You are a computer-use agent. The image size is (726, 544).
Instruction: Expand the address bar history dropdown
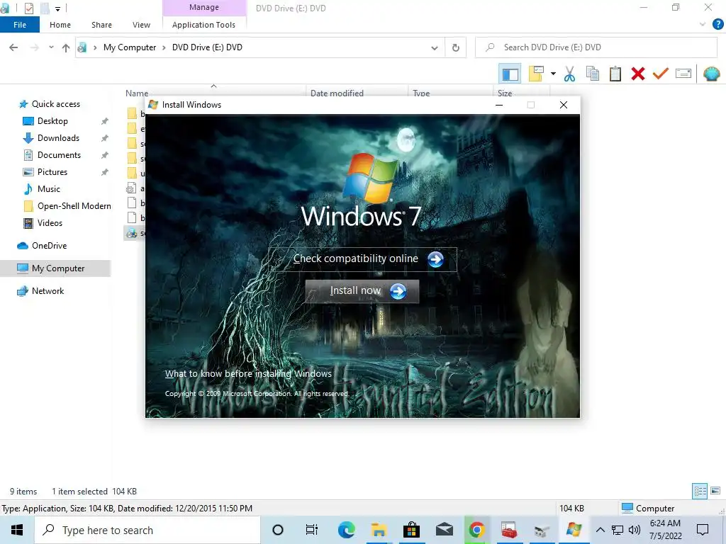tap(435, 47)
